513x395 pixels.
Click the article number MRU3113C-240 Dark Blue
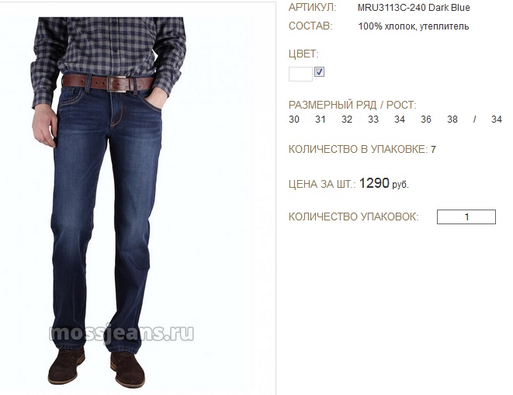point(414,8)
